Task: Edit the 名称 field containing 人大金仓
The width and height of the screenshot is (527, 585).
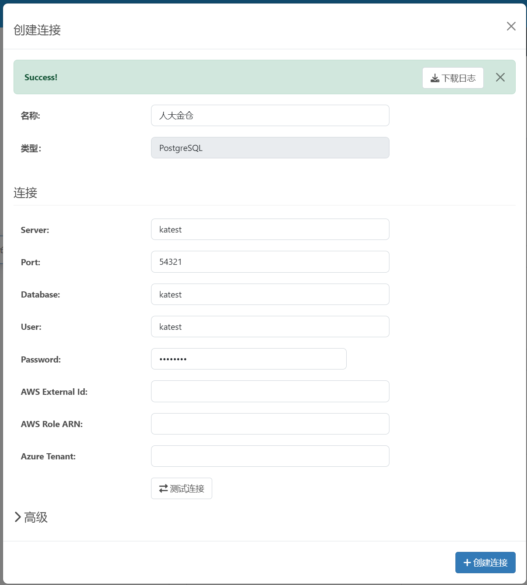Action: coord(270,116)
